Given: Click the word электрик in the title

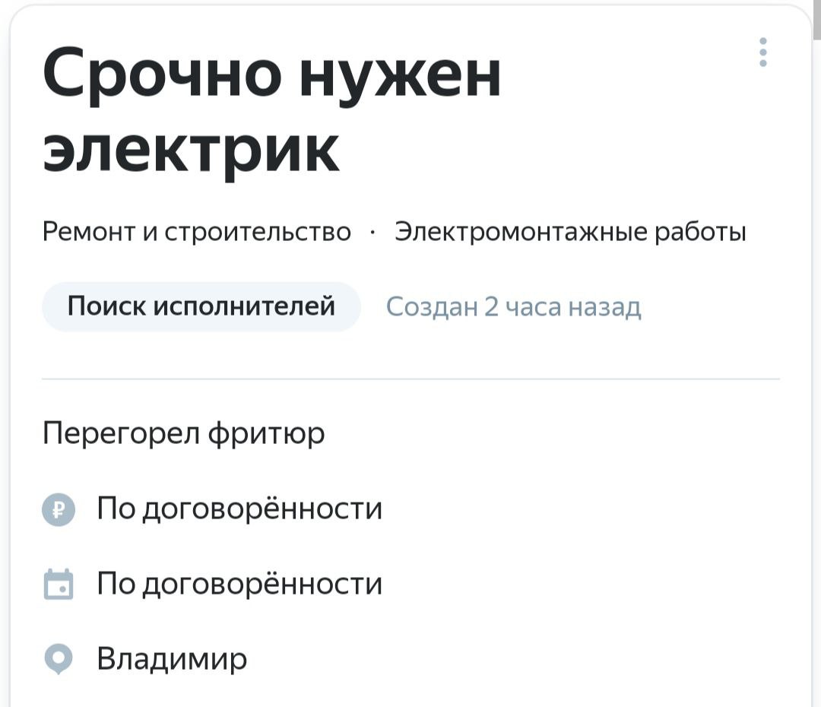Looking at the screenshot, I should pyautogui.click(x=191, y=151).
